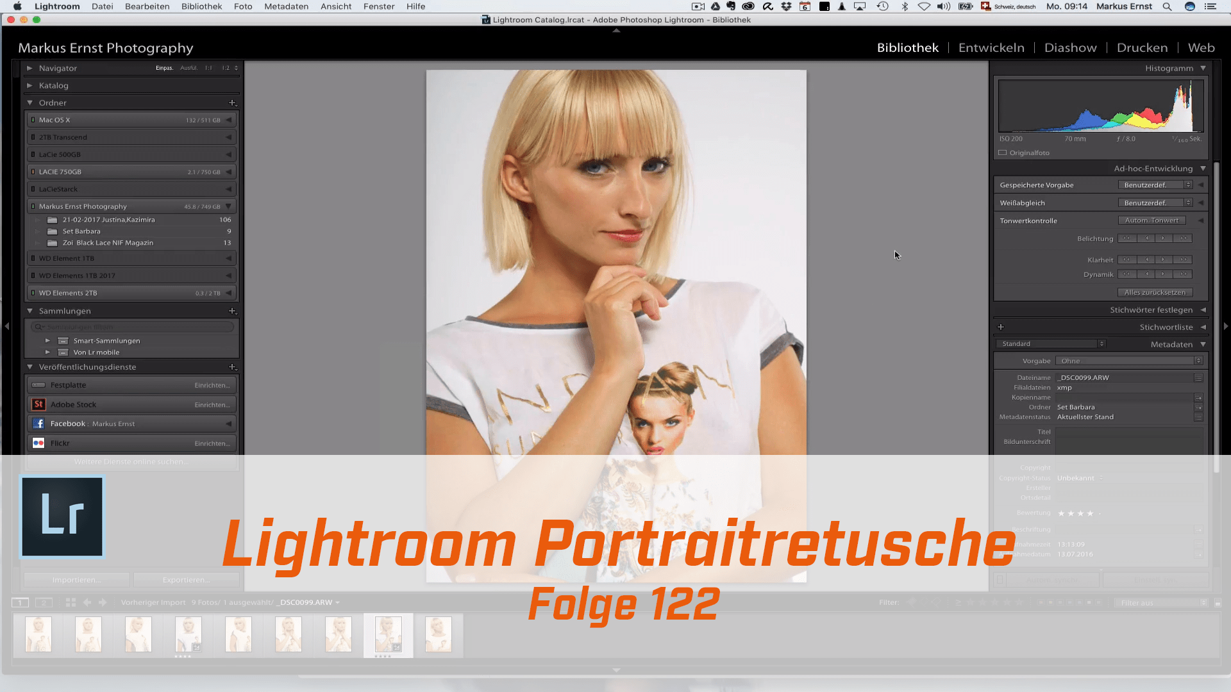
Task: Open the second window display icon 2
Action: tap(44, 602)
